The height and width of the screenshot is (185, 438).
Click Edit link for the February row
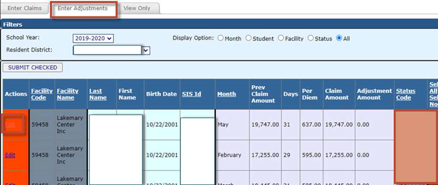point(10,155)
